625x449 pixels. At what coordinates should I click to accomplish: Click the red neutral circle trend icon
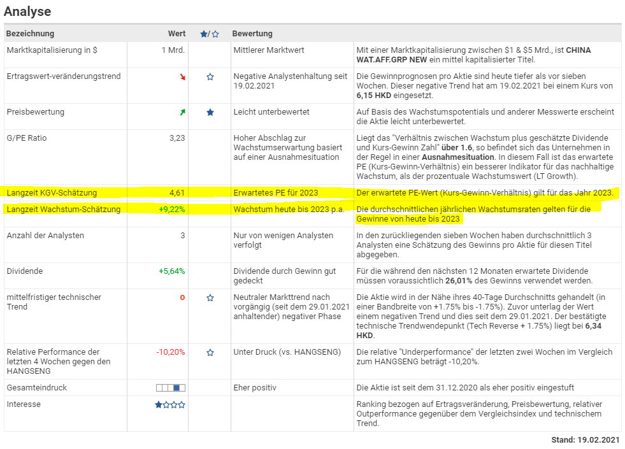pyautogui.click(x=182, y=297)
